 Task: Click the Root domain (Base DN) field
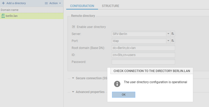click(143, 48)
